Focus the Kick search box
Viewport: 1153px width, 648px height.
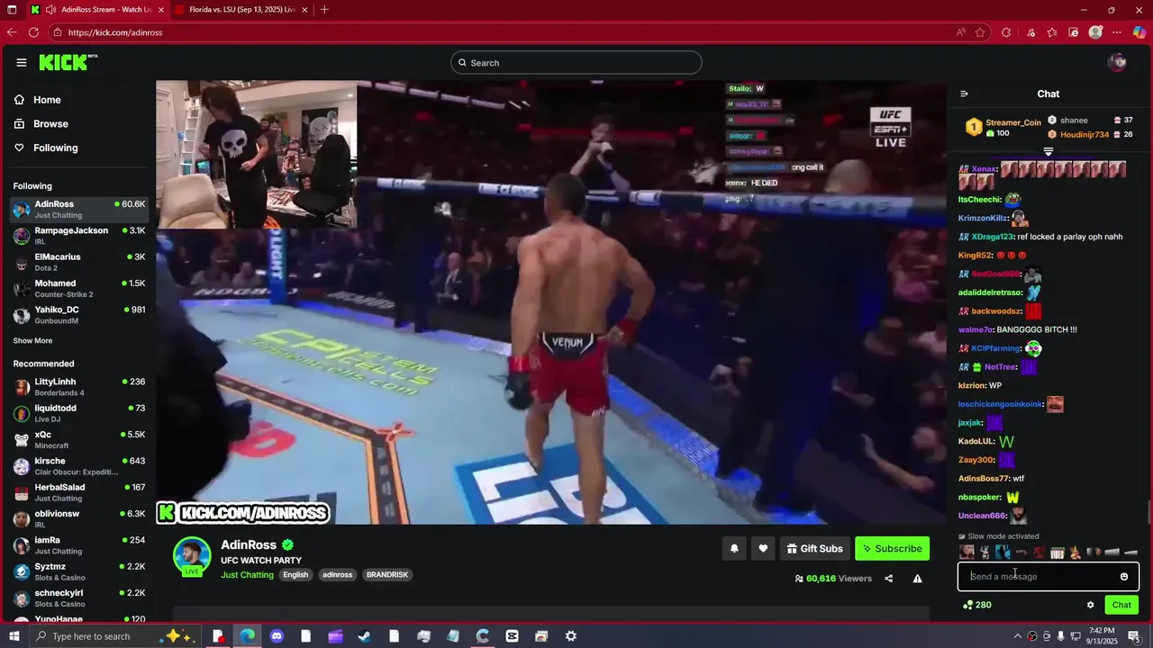point(576,62)
